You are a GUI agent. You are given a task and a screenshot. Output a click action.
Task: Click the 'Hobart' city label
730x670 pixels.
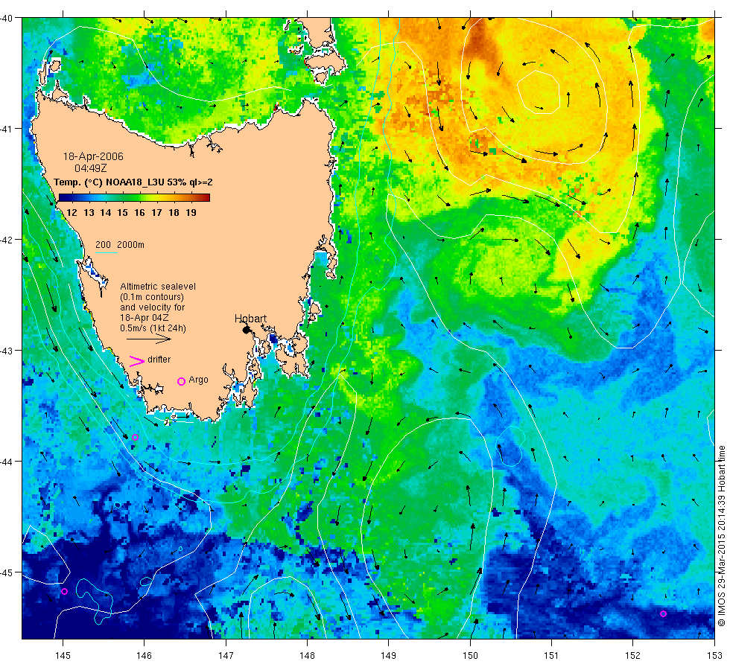pos(250,319)
